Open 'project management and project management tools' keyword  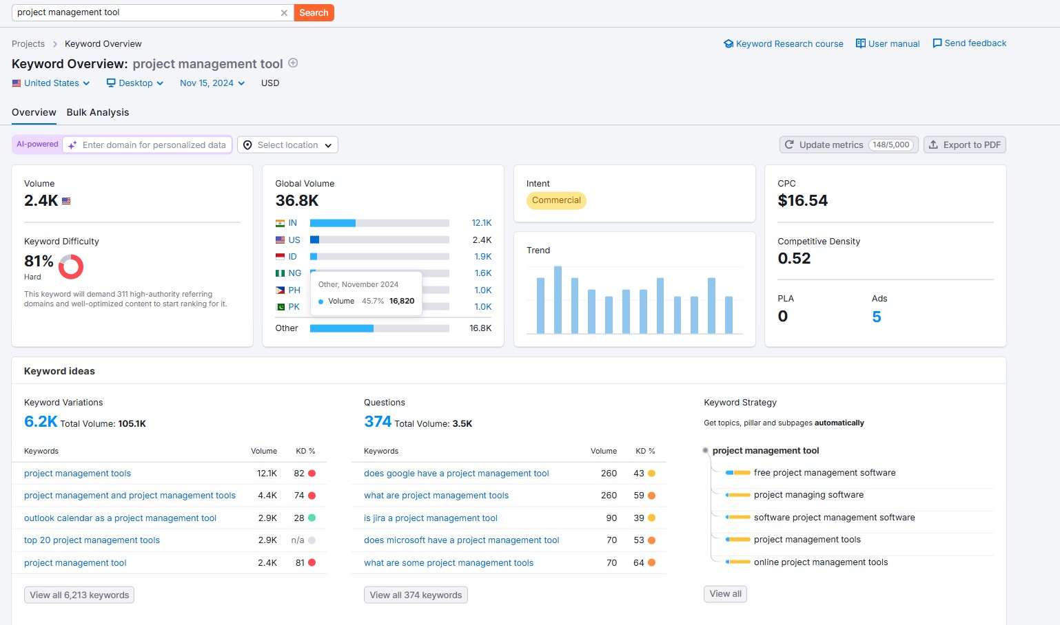(x=130, y=496)
